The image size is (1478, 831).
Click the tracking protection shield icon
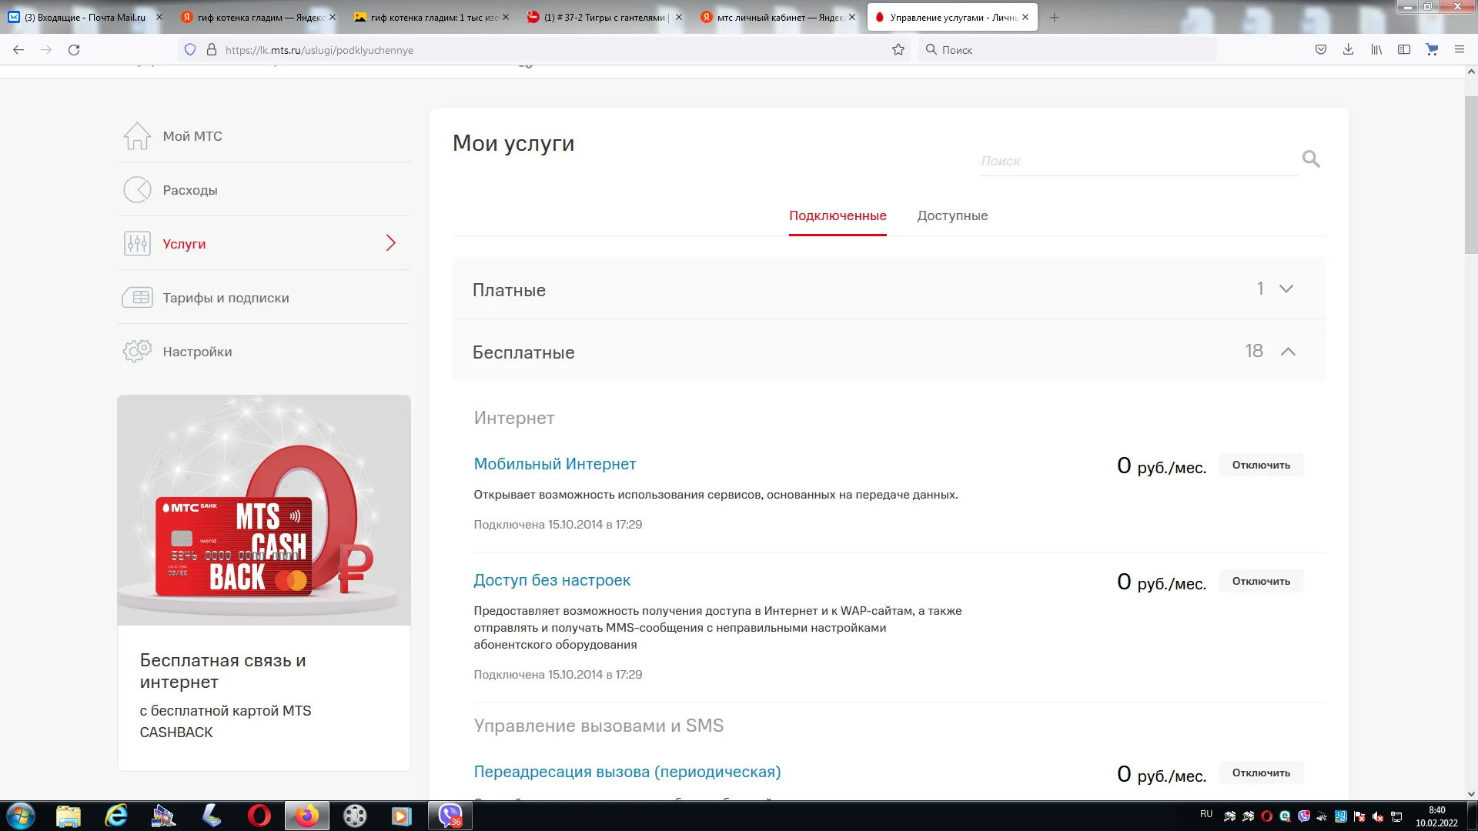point(189,49)
